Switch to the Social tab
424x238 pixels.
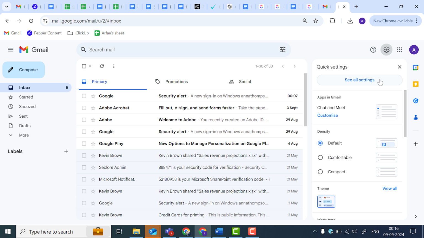245,82
